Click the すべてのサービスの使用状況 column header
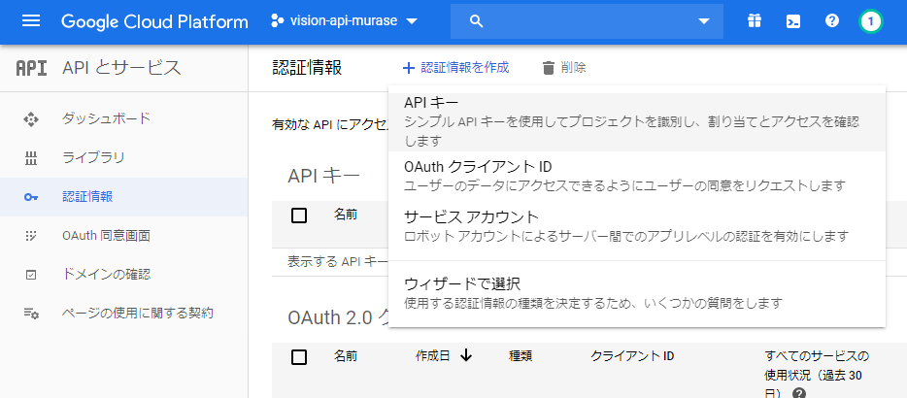 pos(817,374)
